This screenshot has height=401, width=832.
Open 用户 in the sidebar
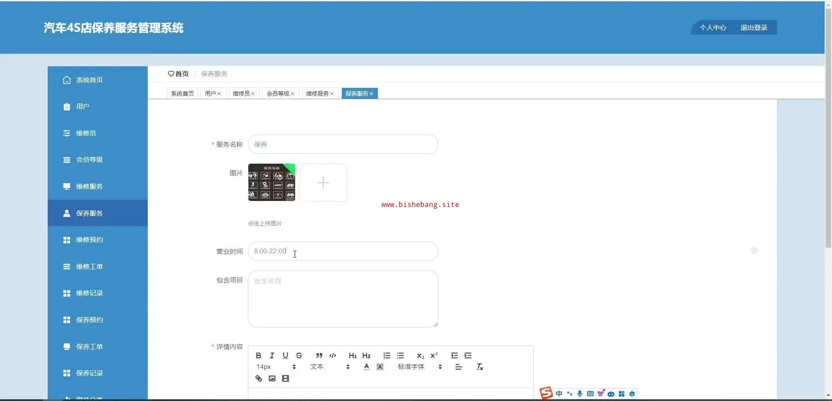click(97, 107)
